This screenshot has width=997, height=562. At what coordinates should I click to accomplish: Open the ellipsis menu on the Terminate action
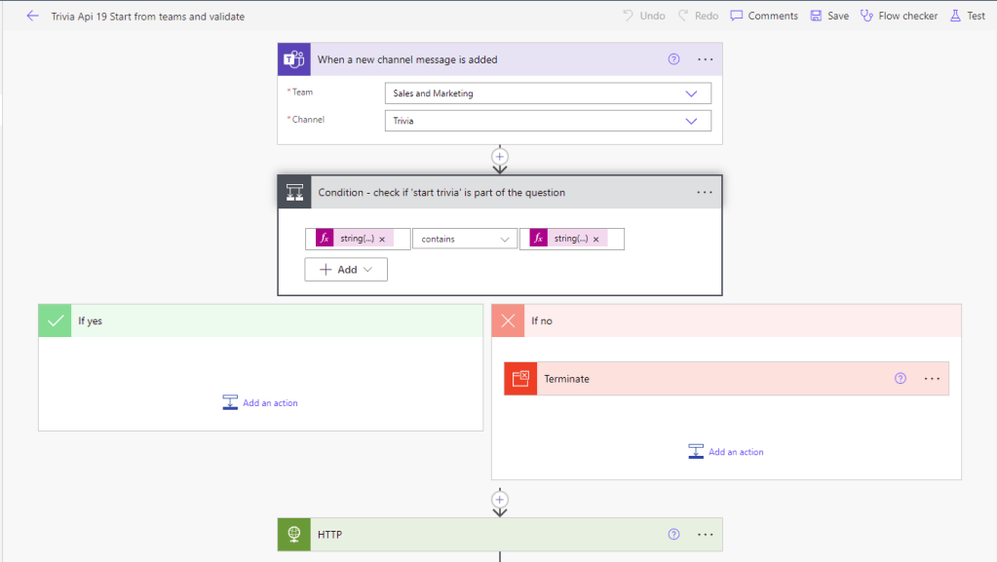pos(932,379)
